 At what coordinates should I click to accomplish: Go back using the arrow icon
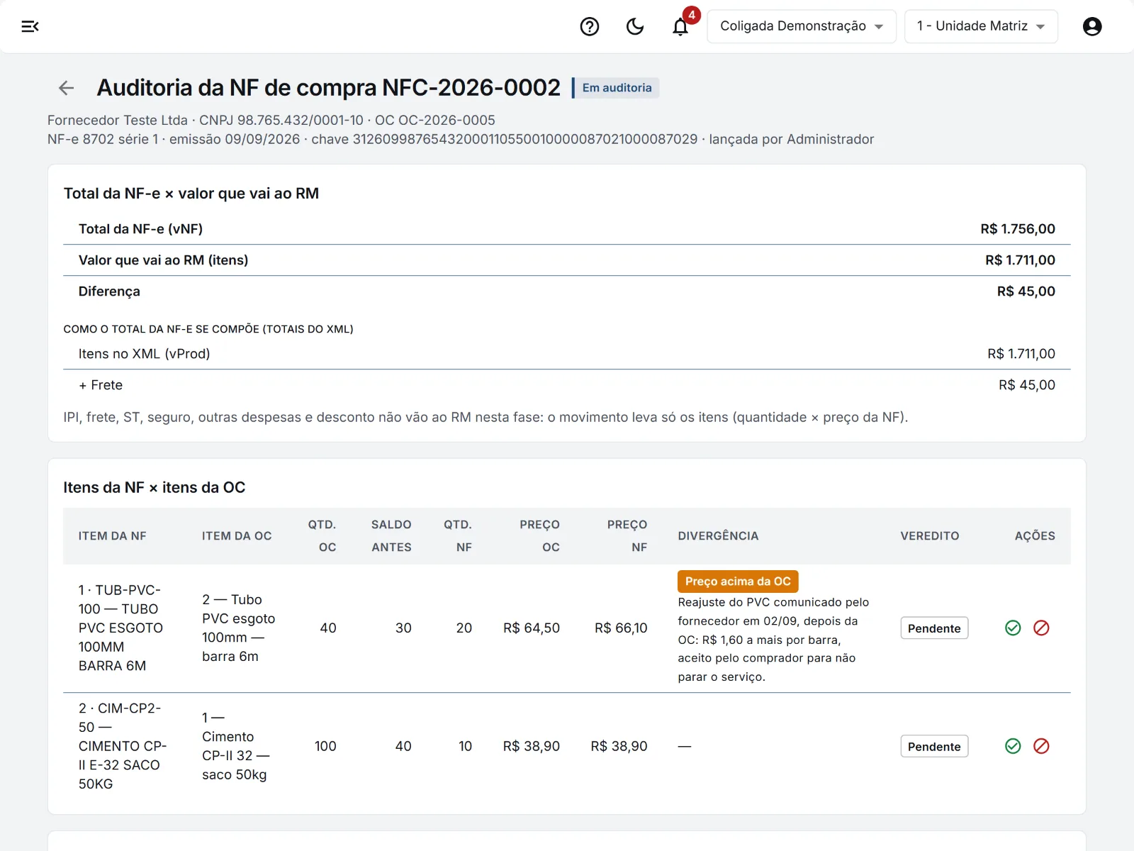point(67,88)
